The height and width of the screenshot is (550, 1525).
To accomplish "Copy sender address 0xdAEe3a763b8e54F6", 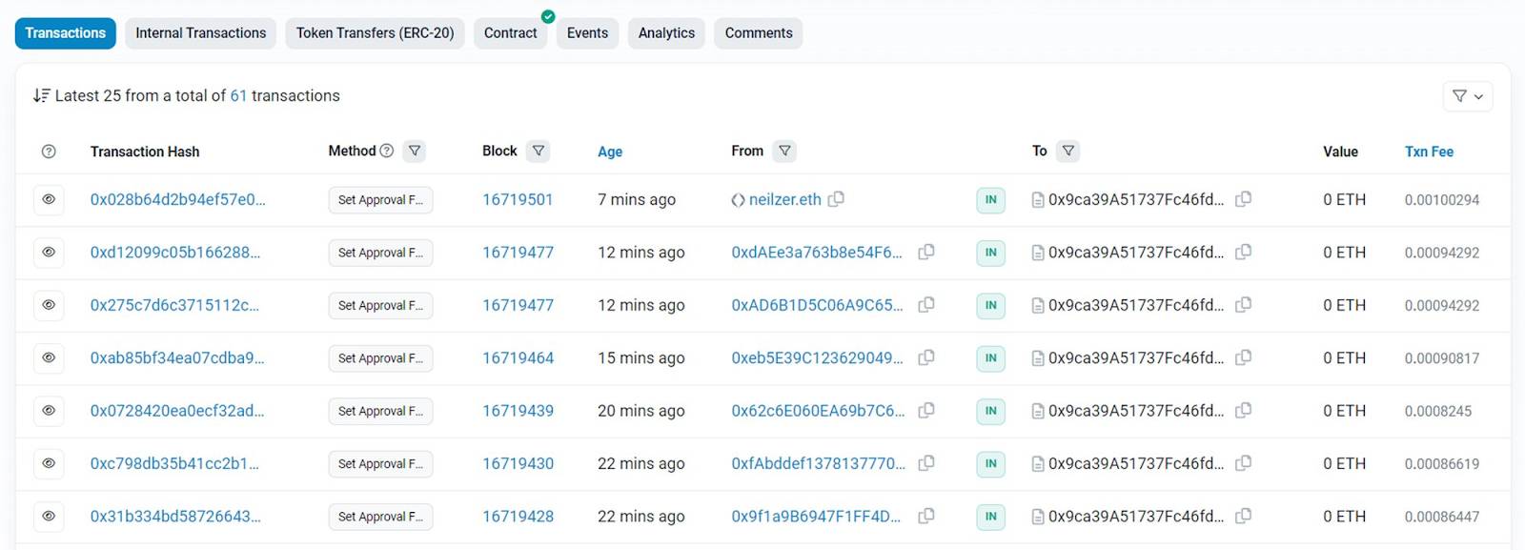I will [925, 253].
